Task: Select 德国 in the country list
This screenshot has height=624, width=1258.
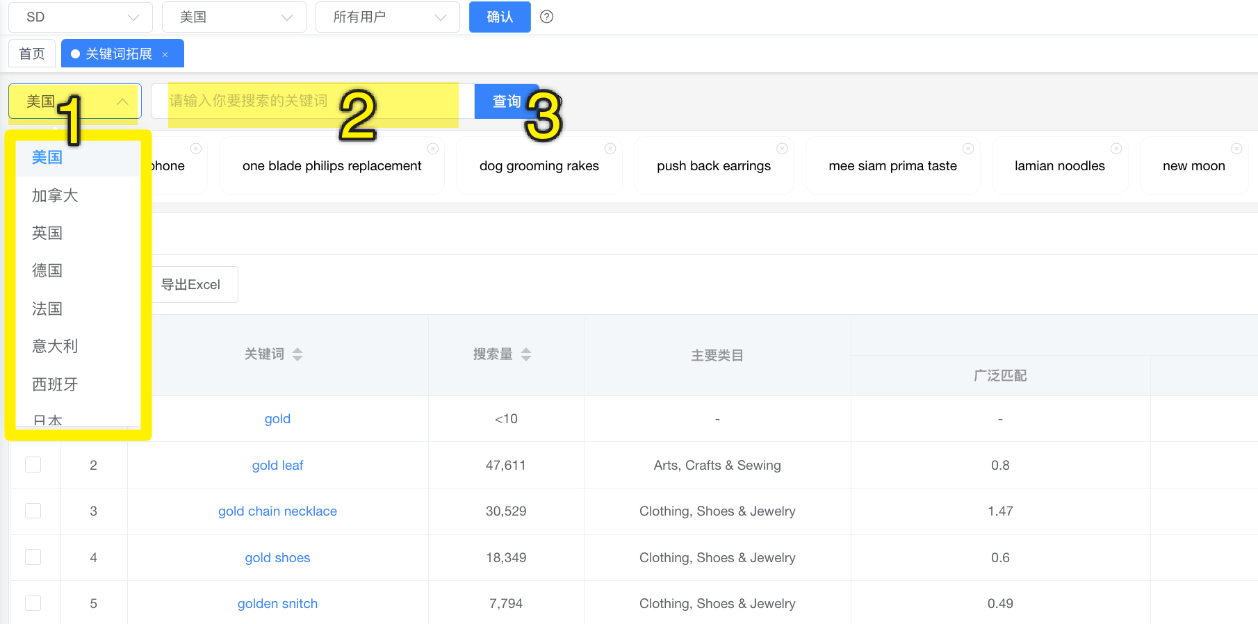Action: 47,270
